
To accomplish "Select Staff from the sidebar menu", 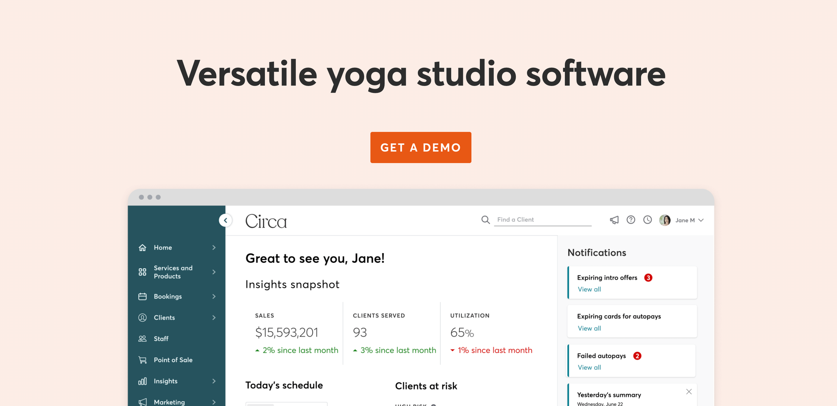I will click(x=161, y=338).
